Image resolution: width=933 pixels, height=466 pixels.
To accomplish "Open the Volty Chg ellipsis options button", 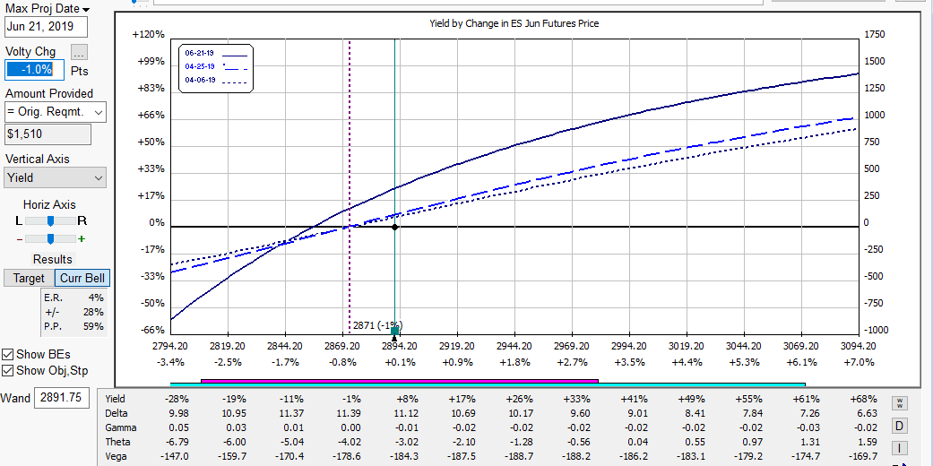I will pyautogui.click(x=79, y=52).
